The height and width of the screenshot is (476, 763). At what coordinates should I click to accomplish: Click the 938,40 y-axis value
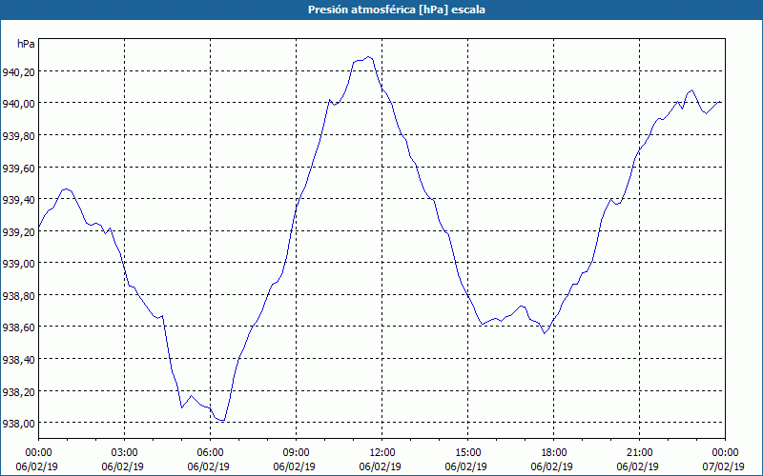(x=17, y=360)
